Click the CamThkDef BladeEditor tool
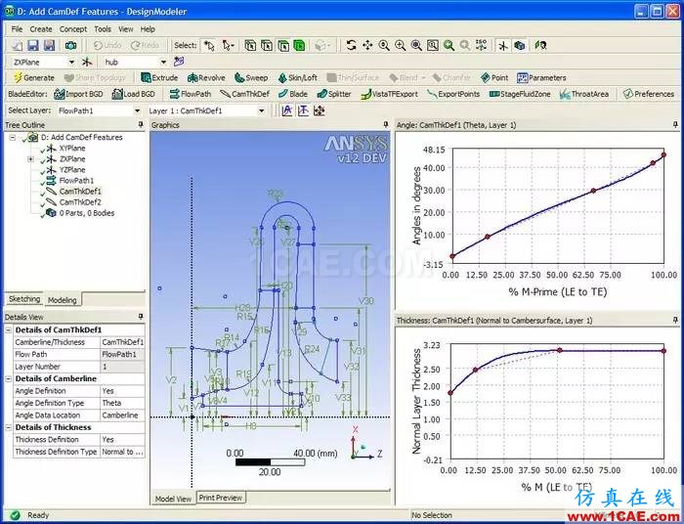 [244, 94]
